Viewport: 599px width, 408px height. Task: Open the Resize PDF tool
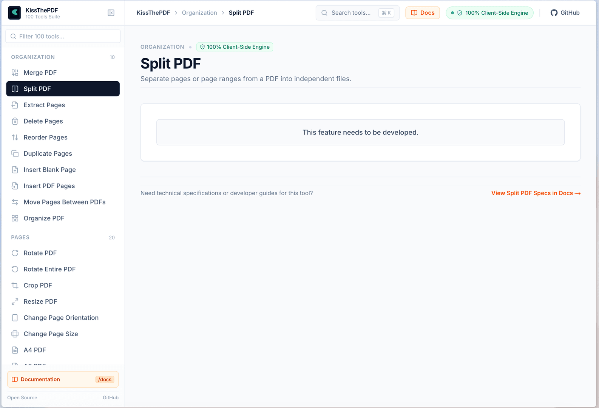(63, 301)
